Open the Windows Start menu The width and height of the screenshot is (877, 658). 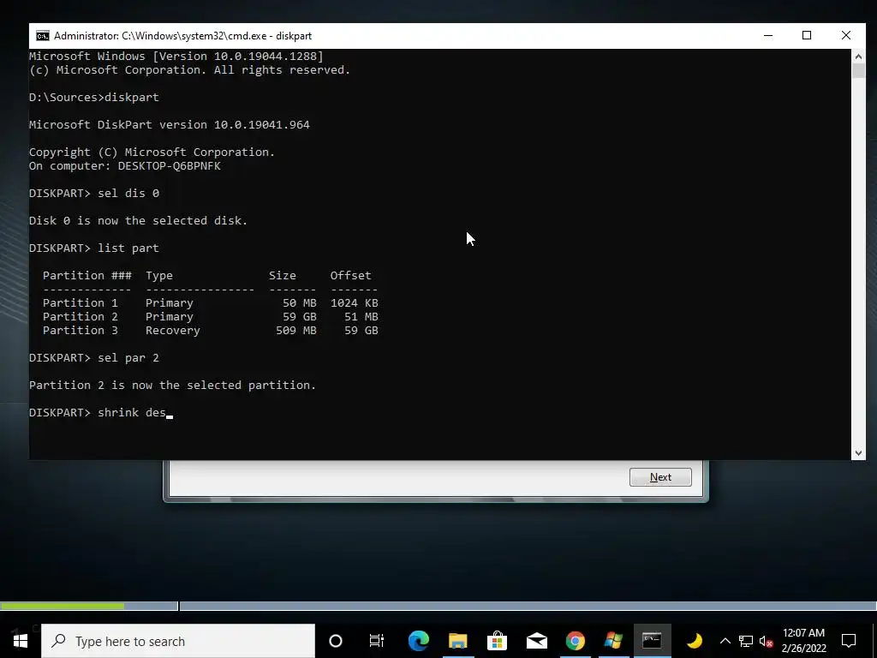[x=21, y=641]
